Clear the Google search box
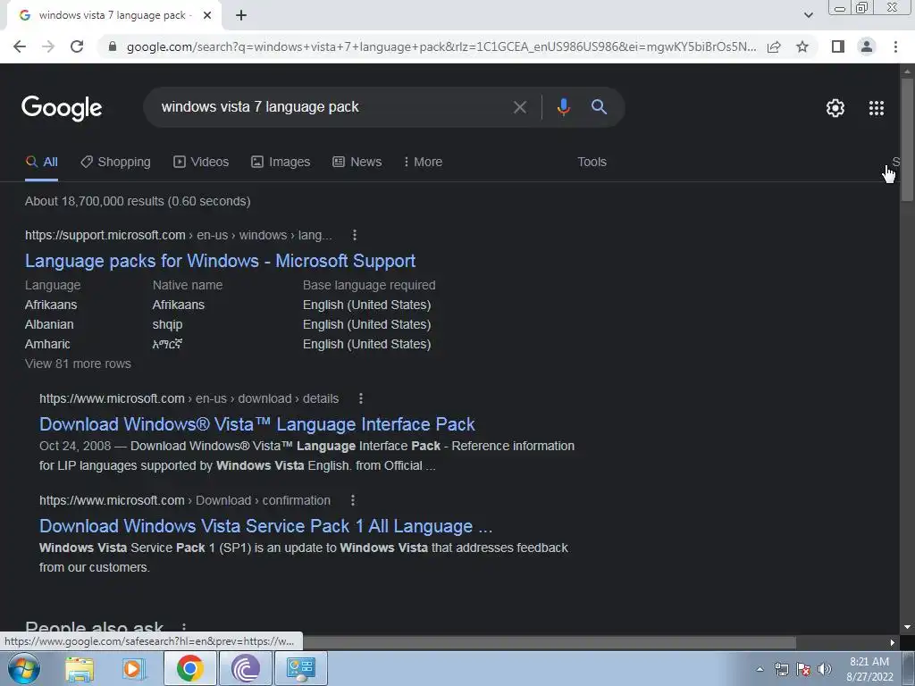The width and height of the screenshot is (915, 686). 519,107
